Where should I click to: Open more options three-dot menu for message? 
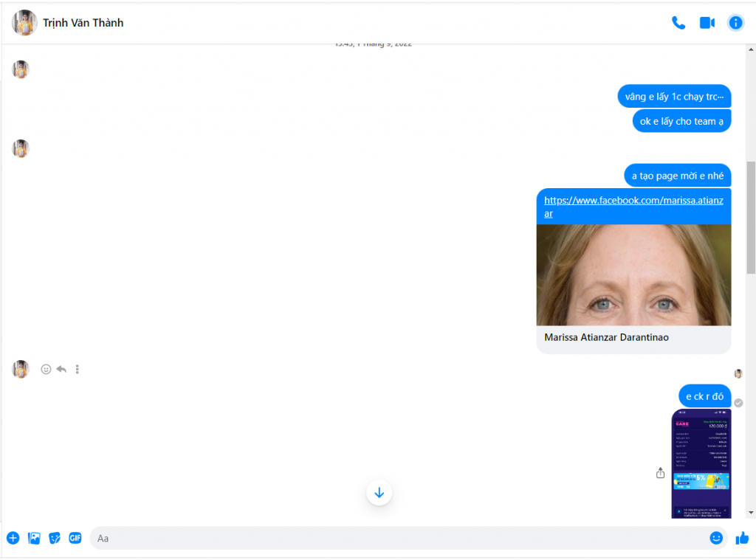(77, 369)
